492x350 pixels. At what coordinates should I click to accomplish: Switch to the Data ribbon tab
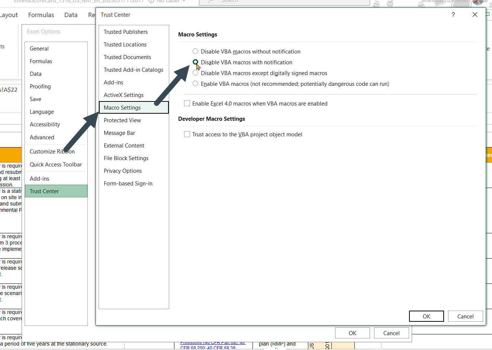71,15
